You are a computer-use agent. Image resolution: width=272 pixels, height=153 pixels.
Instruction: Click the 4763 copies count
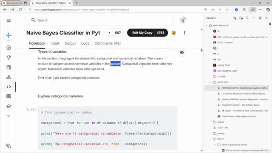click(161, 33)
